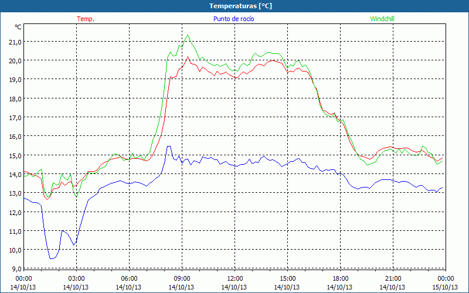Click the '15,0' y-axis value
The width and height of the screenshot is (469, 293).
pyautogui.click(x=15, y=155)
